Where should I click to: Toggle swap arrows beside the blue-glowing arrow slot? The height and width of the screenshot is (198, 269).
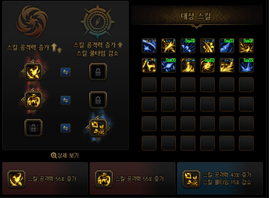65,128
